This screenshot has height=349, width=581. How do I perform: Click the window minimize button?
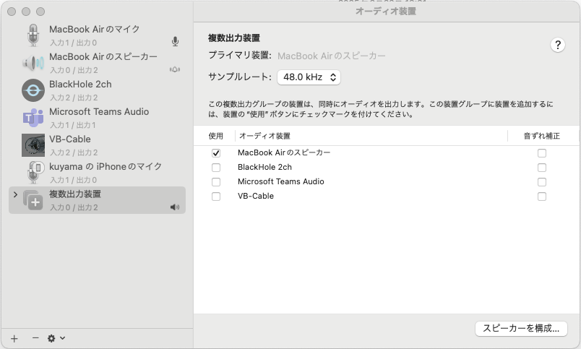pos(26,12)
